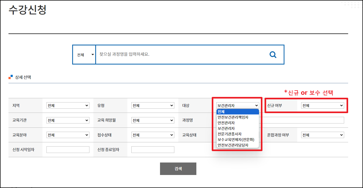
Task: Open the 접수상태 dropdown
Action: pos(153,135)
